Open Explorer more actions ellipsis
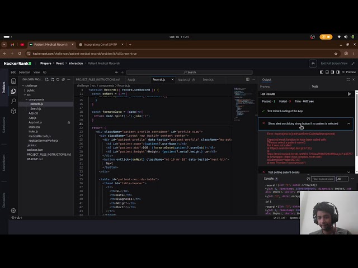 pyautogui.click(x=69, y=79)
